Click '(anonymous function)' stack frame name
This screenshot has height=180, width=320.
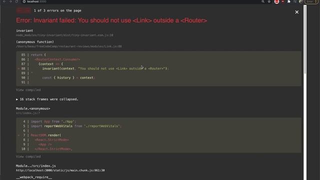point(35,42)
